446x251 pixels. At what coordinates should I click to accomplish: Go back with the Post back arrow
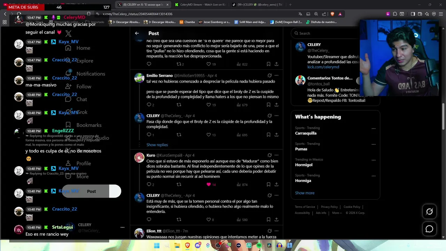tap(137, 33)
